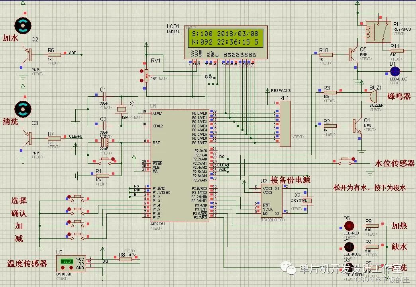The image size is (416, 287).
Task: Select resistor R7 near the CLEAN label
Action: 54,138
